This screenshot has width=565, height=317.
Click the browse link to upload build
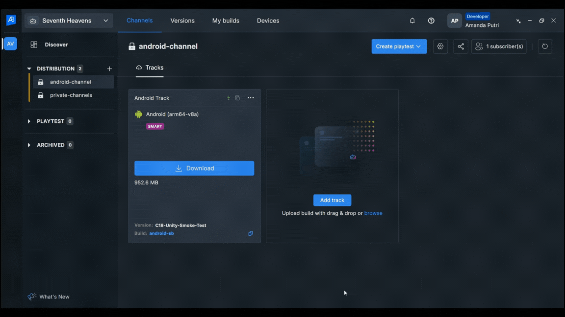373,213
